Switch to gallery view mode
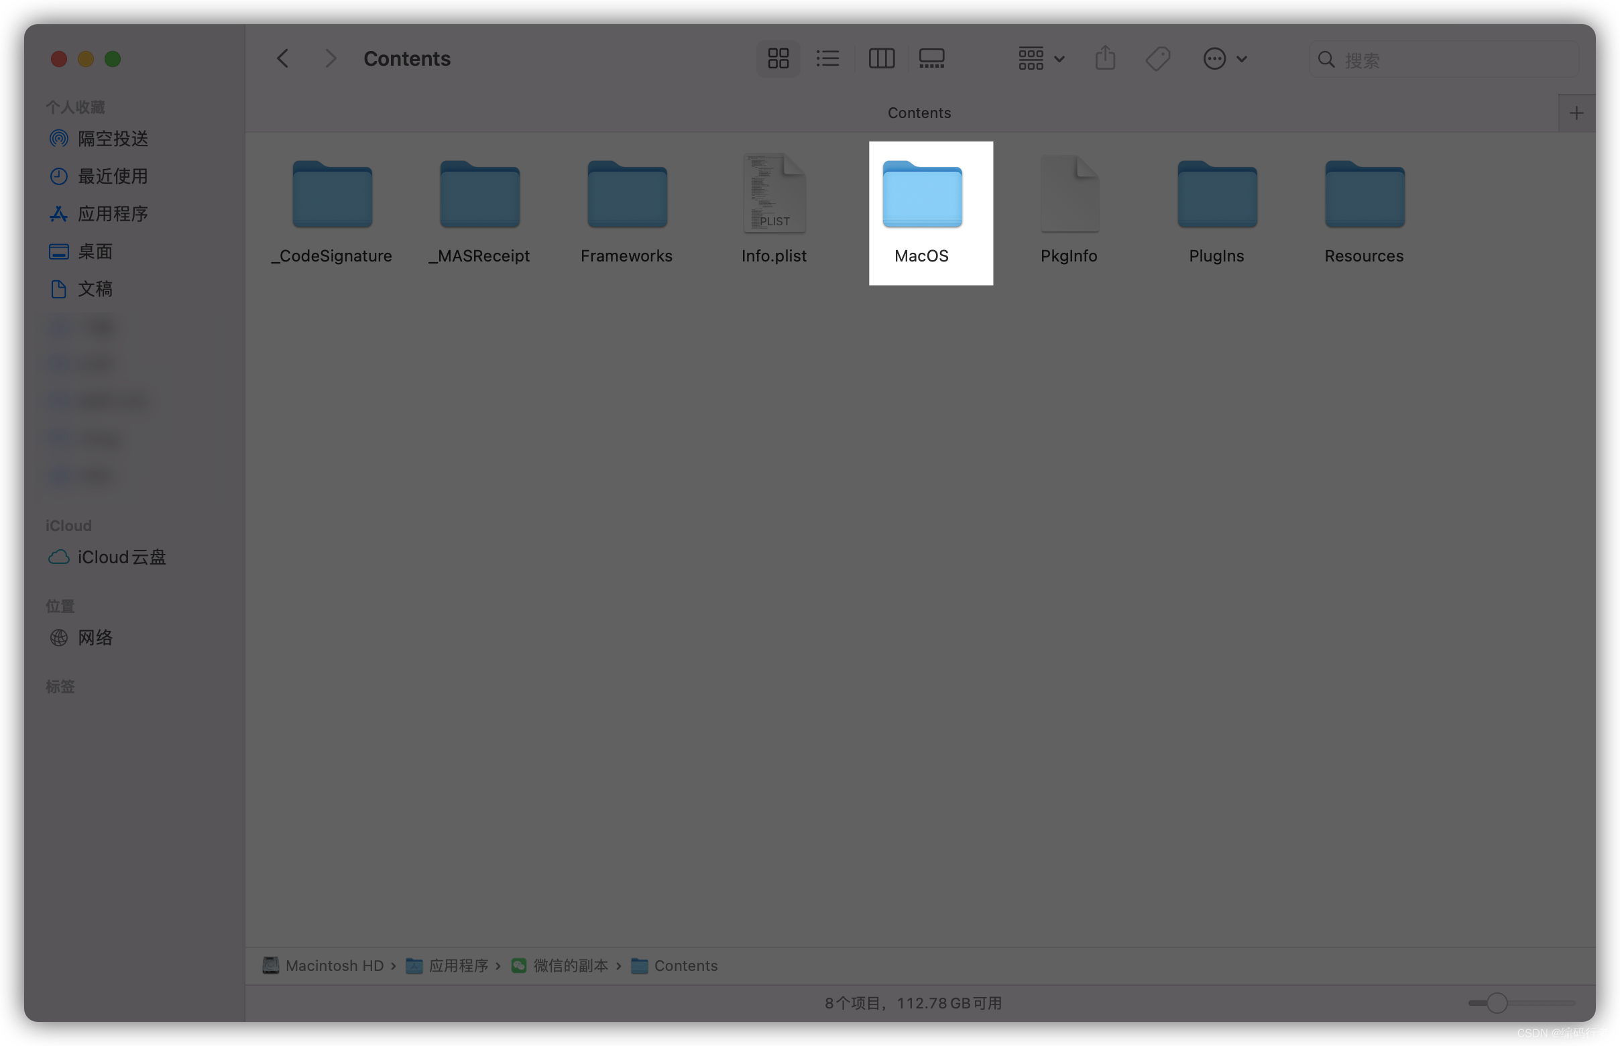The image size is (1620, 1046). 931,58
